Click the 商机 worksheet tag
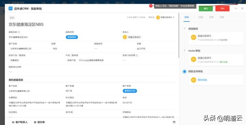This screenshot has width=246, height=125. [x=12, y=18]
